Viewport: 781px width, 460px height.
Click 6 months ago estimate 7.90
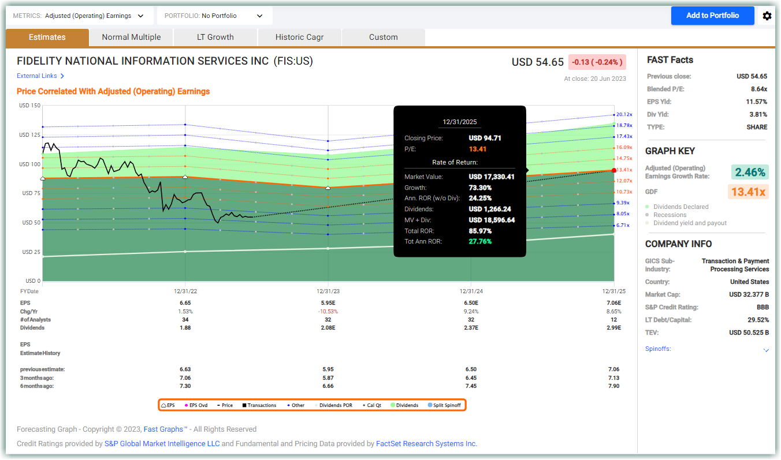tap(613, 386)
